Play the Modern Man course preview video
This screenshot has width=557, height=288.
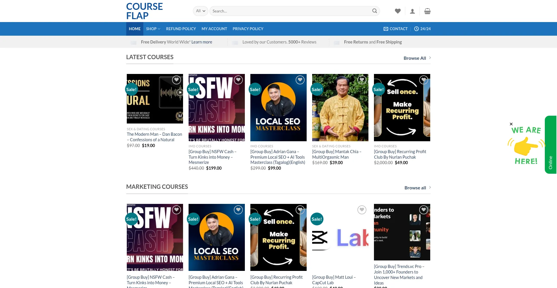click(x=180, y=92)
